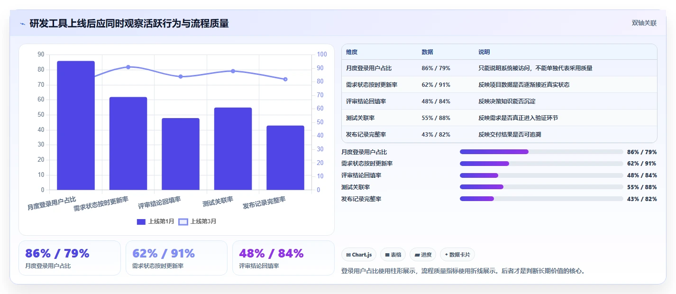
Task: Click 需求状态按时更新率 in the table
Action: (x=372, y=85)
